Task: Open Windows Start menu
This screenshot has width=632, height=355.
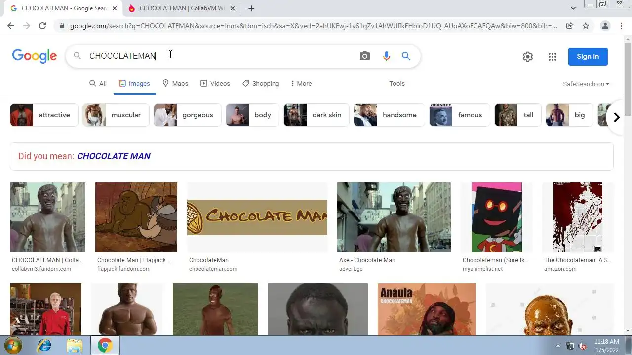Action: pyautogui.click(x=13, y=346)
